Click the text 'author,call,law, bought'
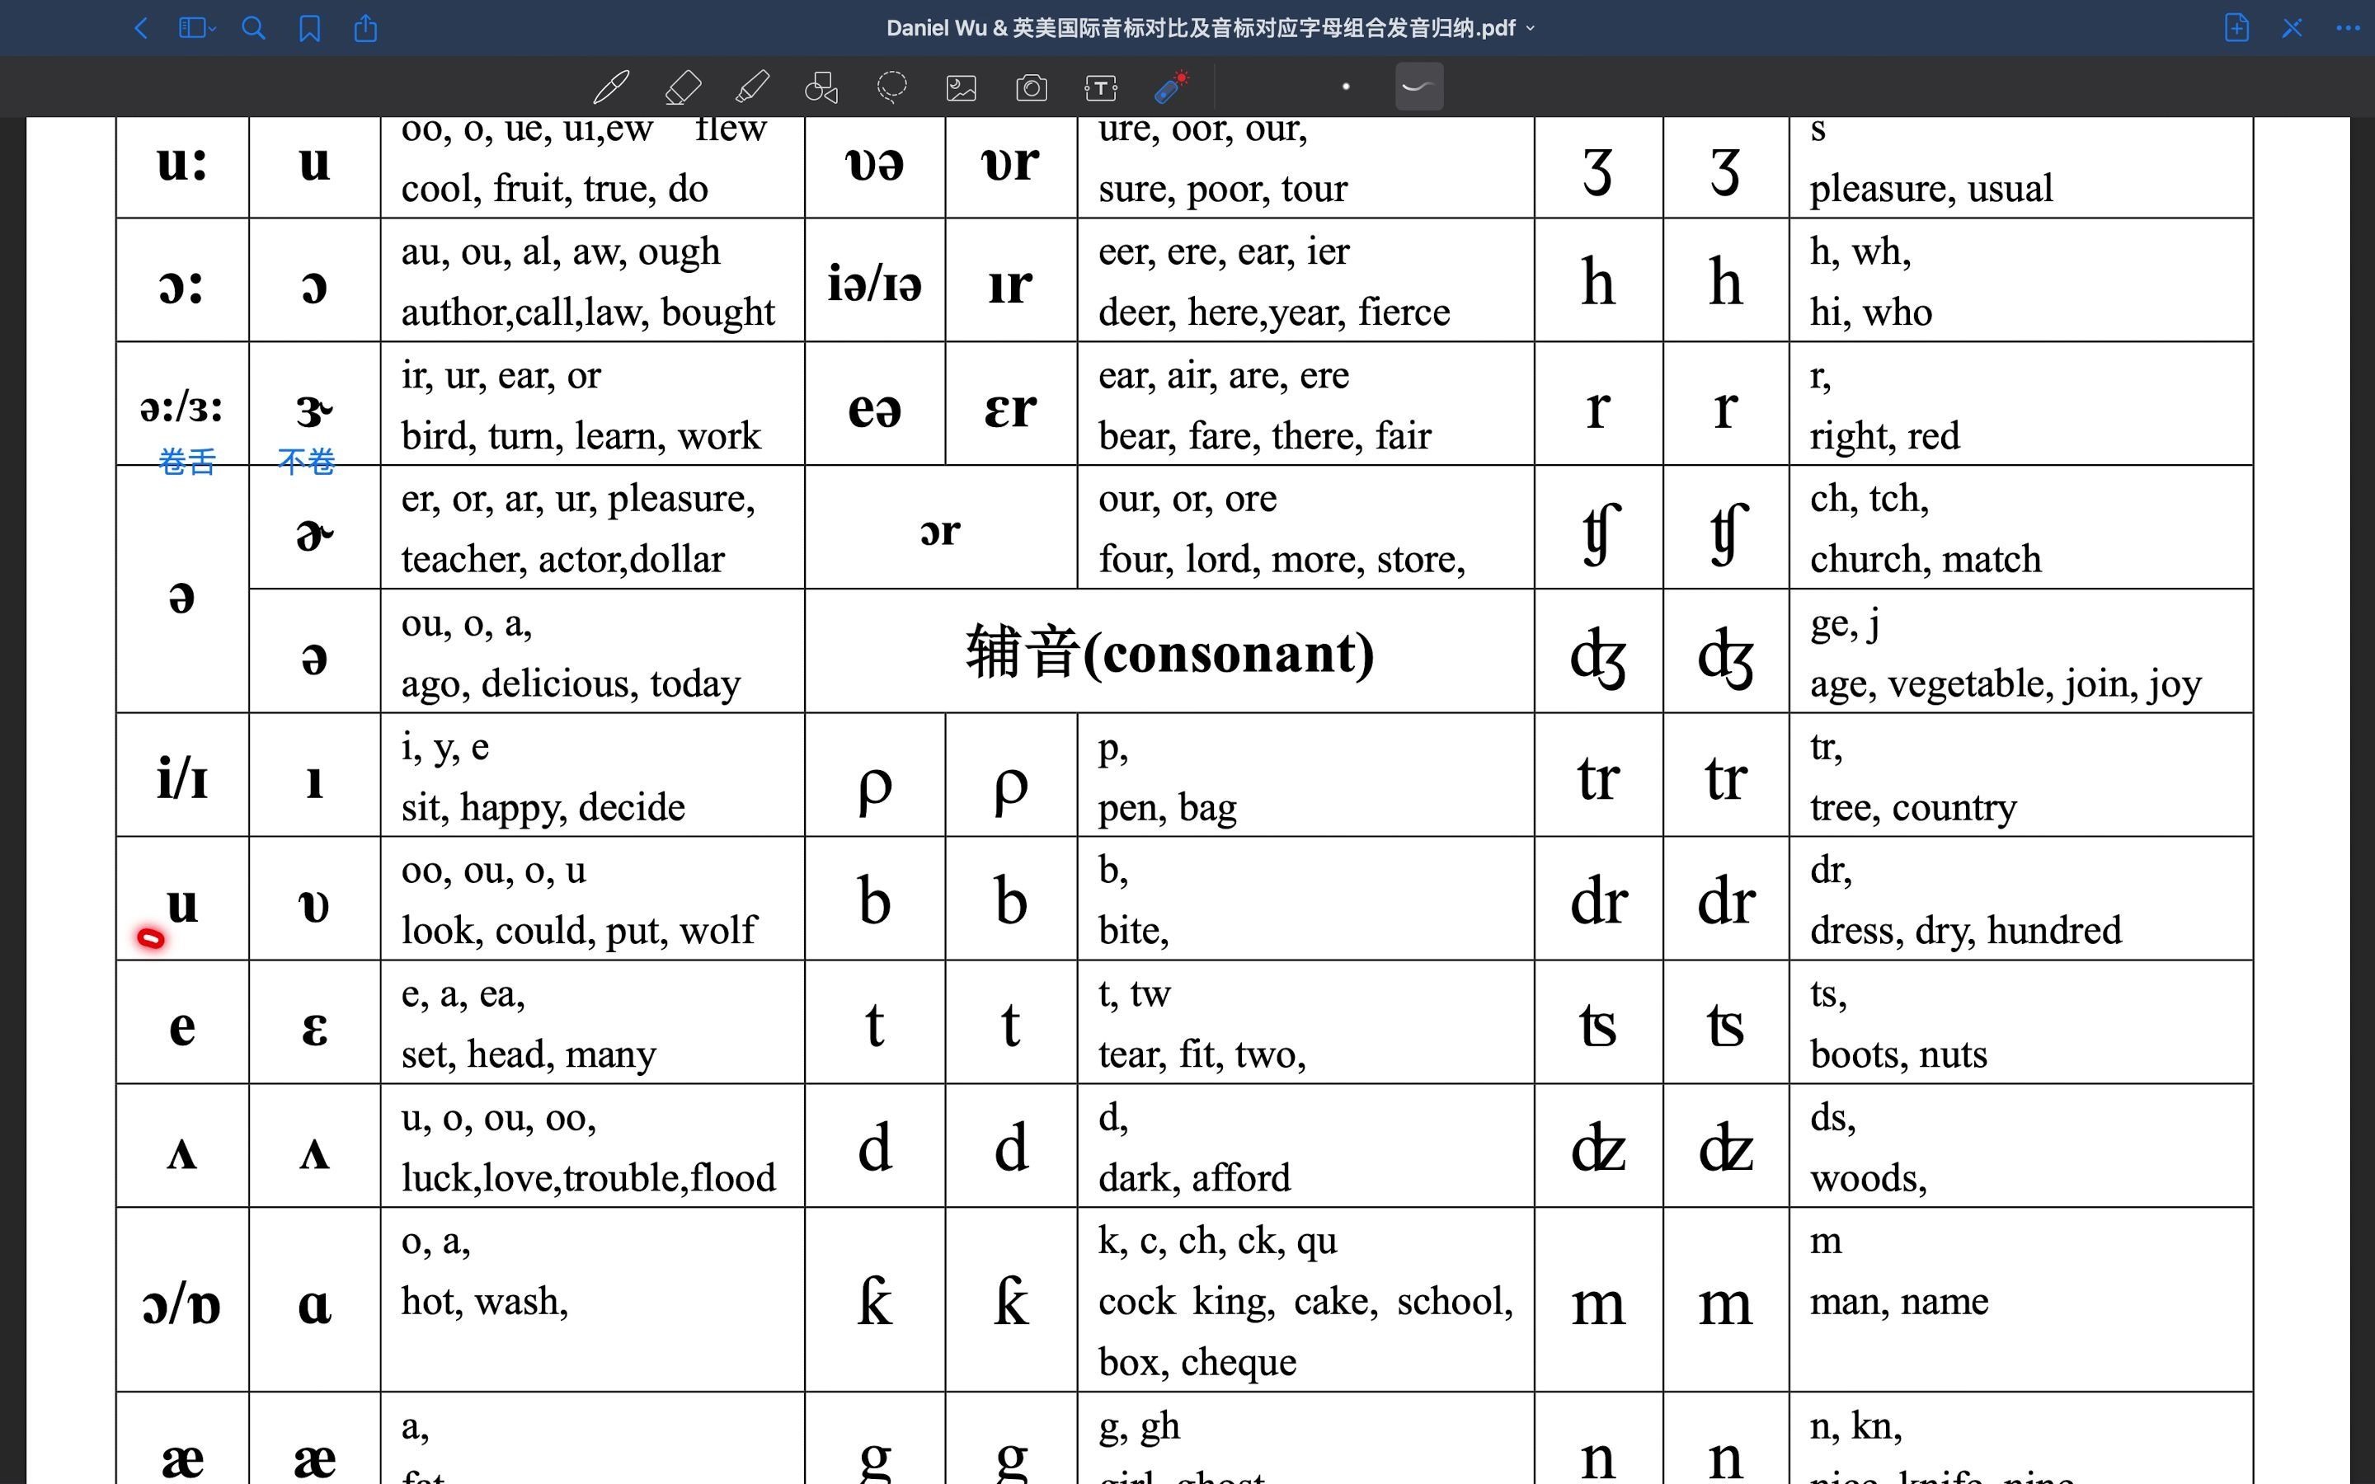Image resolution: width=2375 pixels, height=1484 pixels. (x=588, y=312)
